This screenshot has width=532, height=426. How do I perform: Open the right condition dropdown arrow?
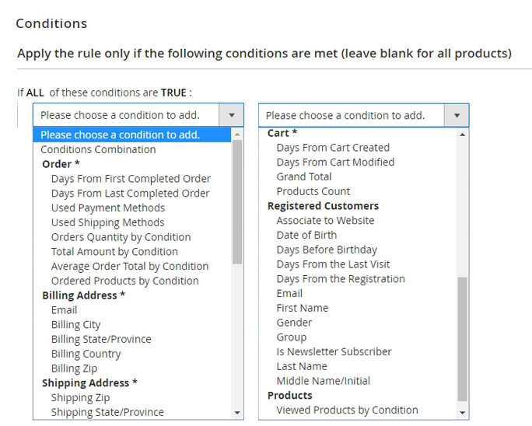click(457, 115)
